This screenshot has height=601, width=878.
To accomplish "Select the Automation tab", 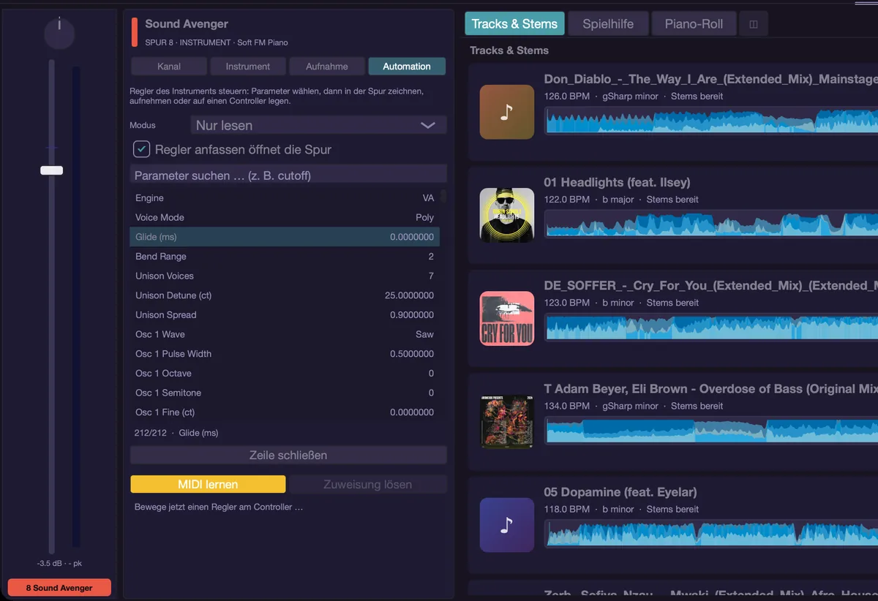I will coord(407,67).
